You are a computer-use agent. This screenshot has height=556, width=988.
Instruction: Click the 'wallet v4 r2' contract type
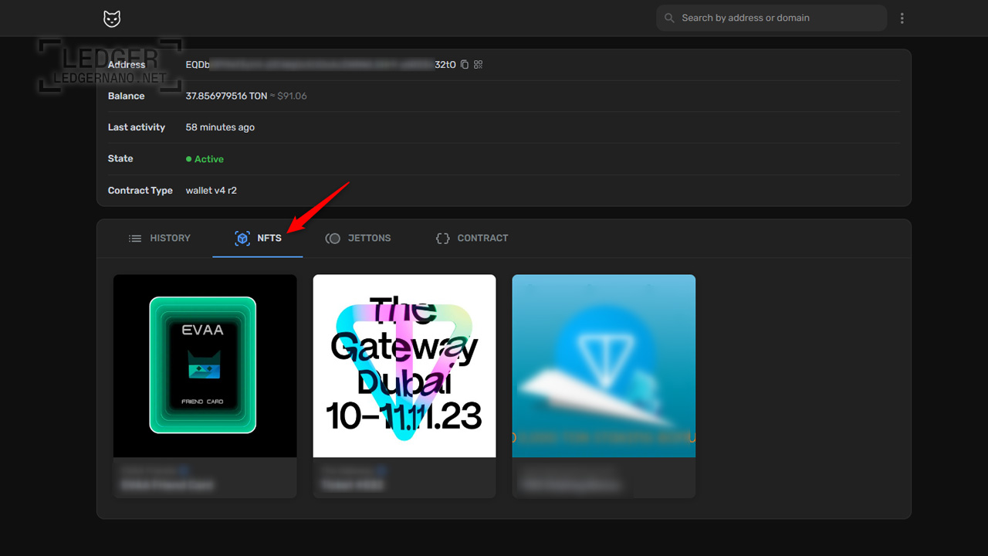coord(211,191)
